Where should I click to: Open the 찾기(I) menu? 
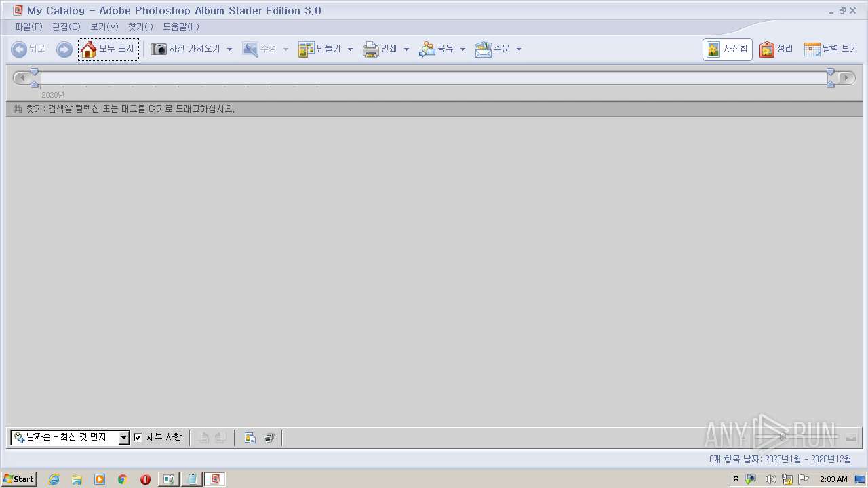140,26
